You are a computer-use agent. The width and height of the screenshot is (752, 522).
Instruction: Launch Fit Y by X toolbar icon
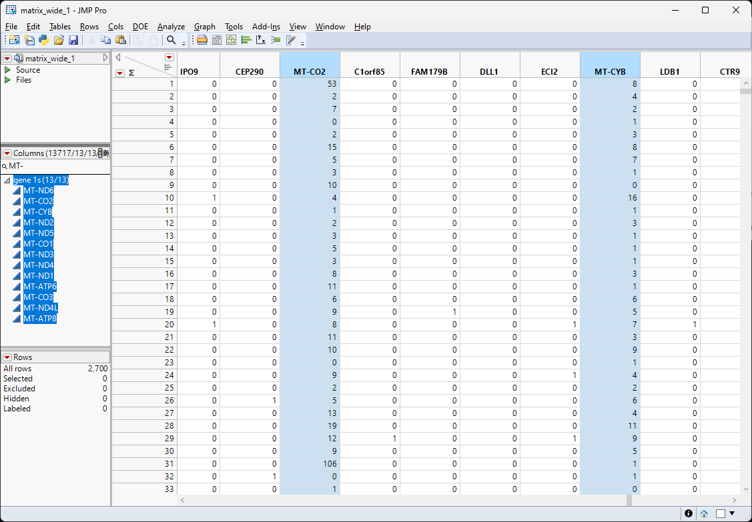coord(261,40)
